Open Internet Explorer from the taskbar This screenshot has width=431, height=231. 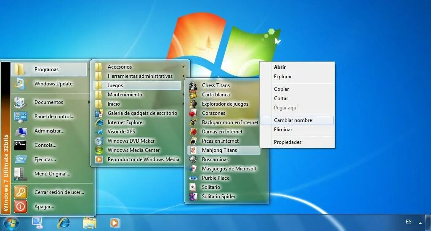pyautogui.click(x=64, y=223)
